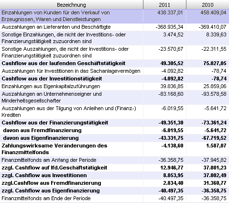The height and width of the screenshot is (203, 229).
Task: Select Einzahlungen aus Eigenkapitalzuführungen row
Action: pos(114,86)
